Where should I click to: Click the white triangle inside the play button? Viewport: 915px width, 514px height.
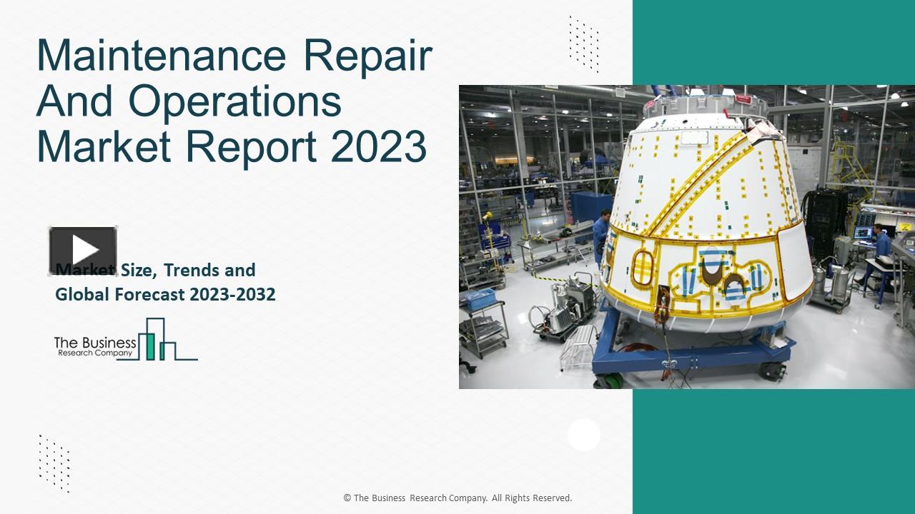pyautogui.click(x=85, y=248)
